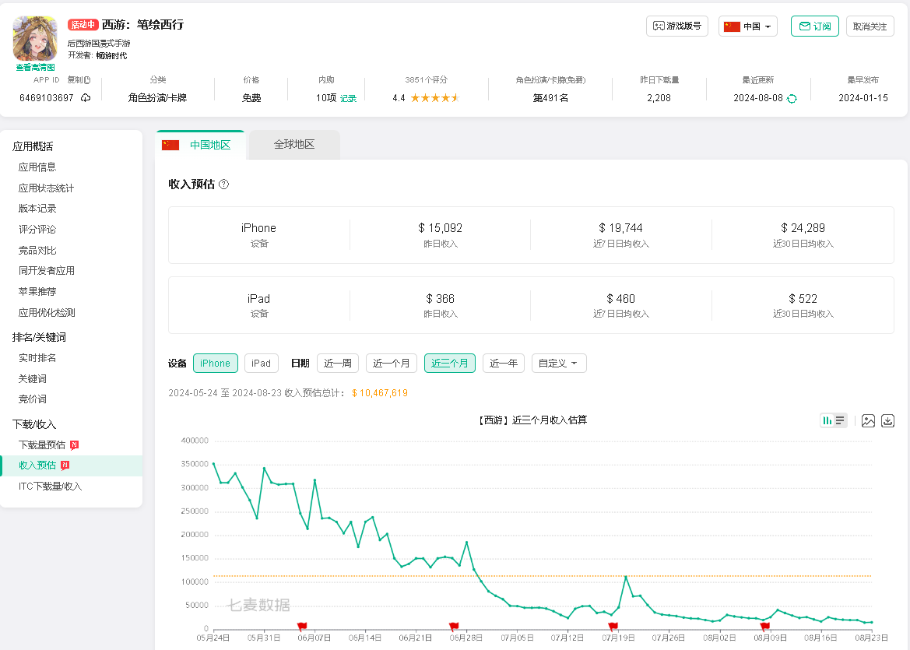Click refresh icon next to 2024-08-08
The width and height of the screenshot is (910, 650).
(792, 99)
